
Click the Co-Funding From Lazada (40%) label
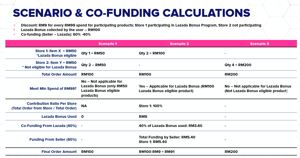(49, 126)
